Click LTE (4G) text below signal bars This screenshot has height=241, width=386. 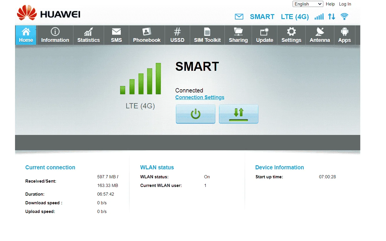tap(140, 106)
